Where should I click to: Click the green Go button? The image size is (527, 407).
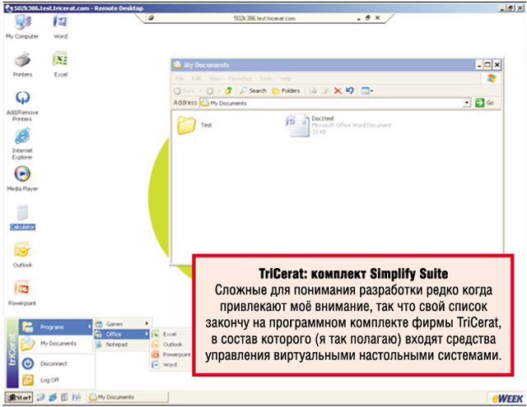point(484,103)
